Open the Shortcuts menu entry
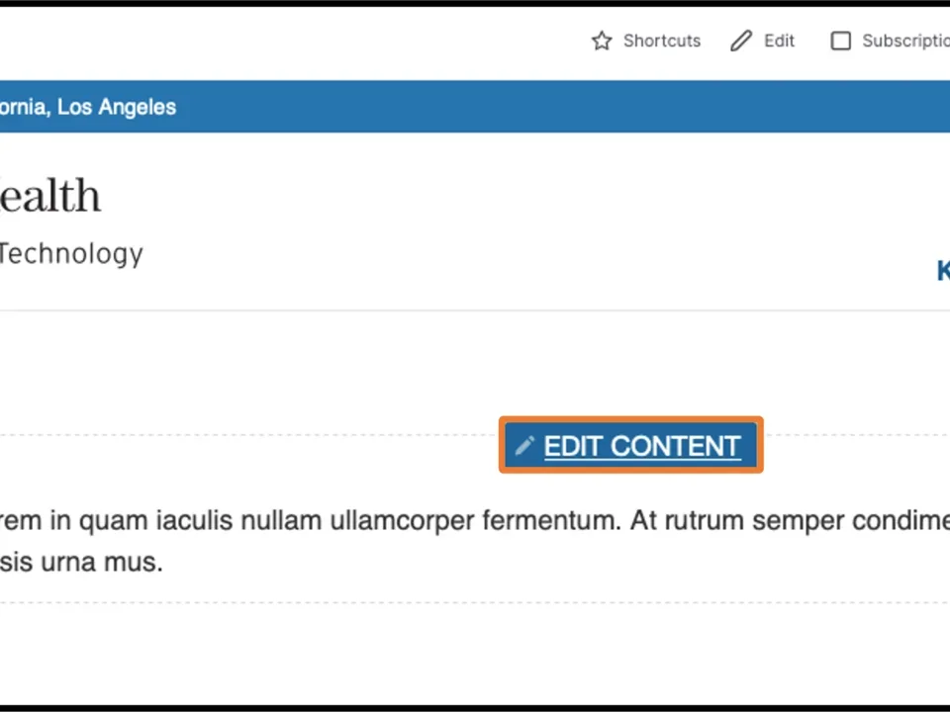This screenshot has height=712, width=950. coord(661,41)
